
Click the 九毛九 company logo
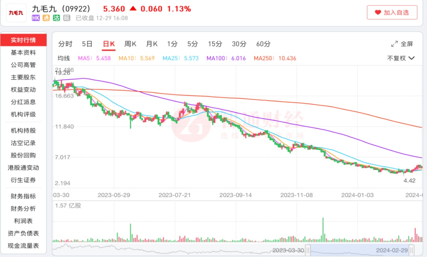pyautogui.click(x=16, y=13)
